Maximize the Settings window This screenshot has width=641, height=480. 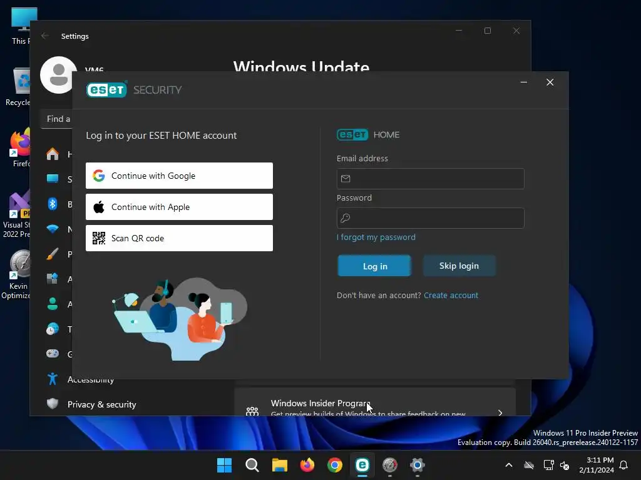pyautogui.click(x=487, y=31)
